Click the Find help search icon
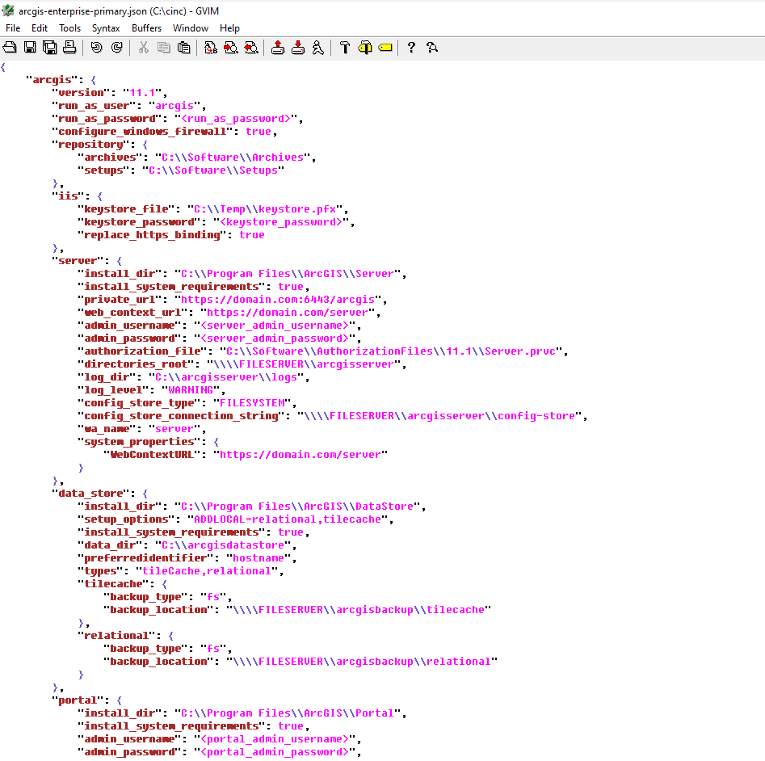This screenshot has width=765, height=761. click(431, 48)
